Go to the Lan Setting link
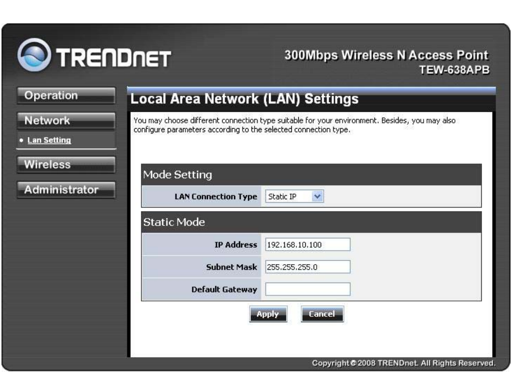 pos(49,140)
